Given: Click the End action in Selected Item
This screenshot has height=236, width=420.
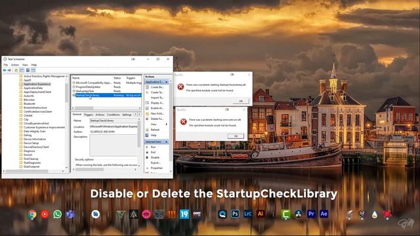Looking at the screenshot, I should coord(153,152).
